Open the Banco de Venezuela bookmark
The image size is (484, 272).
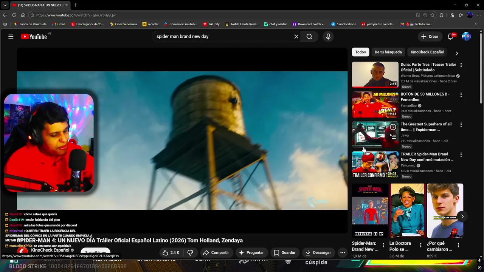pyautogui.click(x=30, y=24)
